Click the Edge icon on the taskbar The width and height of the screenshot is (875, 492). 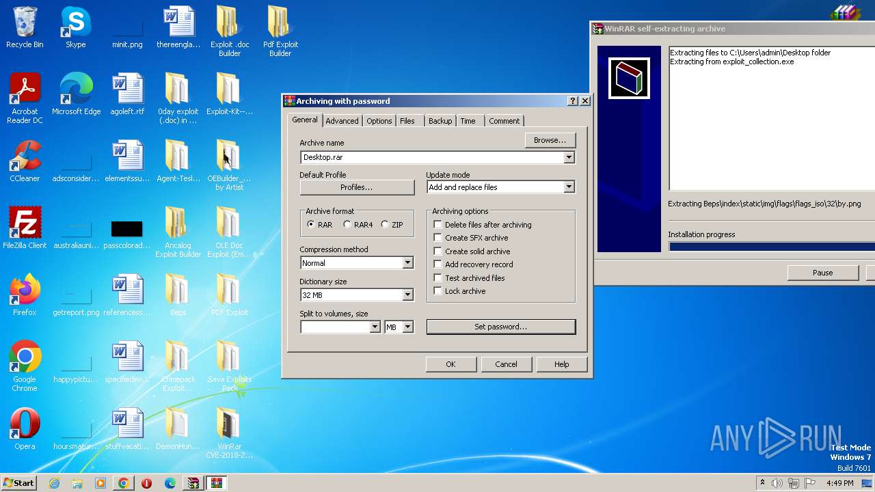170,483
